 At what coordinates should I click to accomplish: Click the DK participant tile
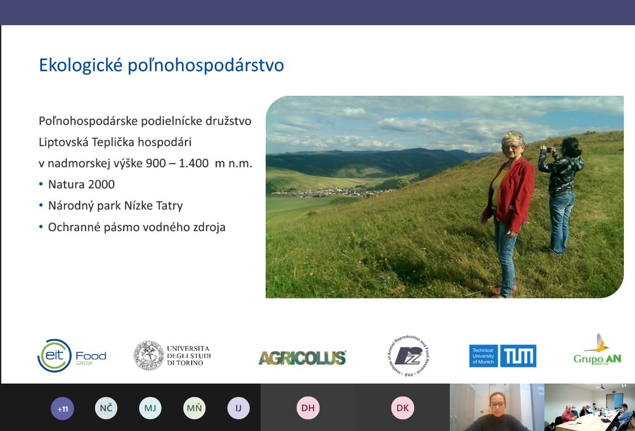[402, 408]
